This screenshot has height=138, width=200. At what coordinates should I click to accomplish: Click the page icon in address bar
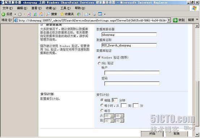tap(16, 20)
